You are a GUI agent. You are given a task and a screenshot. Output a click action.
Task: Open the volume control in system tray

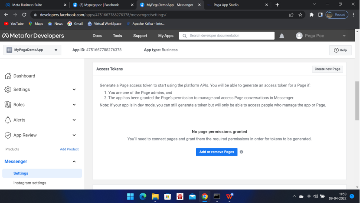coord(316,196)
